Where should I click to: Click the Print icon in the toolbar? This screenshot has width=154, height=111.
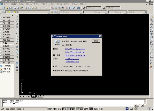pyautogui.click(x=15, y=8)
